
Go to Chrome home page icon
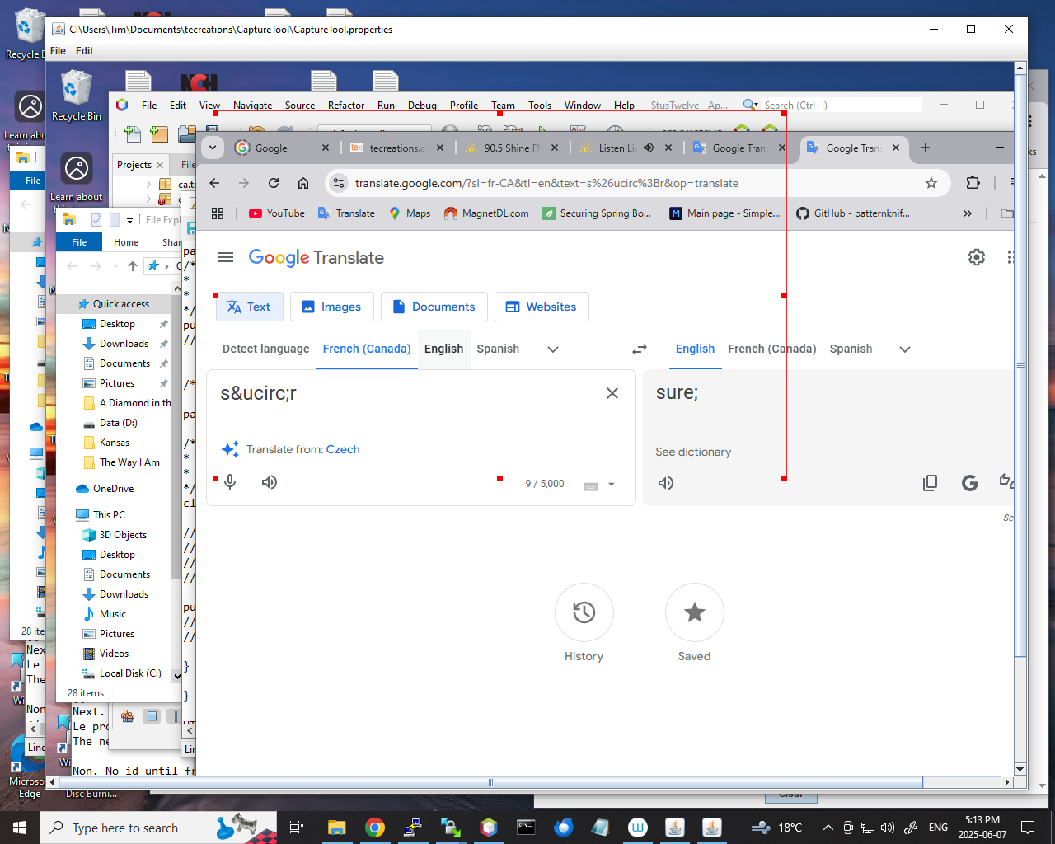(x=303, y=183)
